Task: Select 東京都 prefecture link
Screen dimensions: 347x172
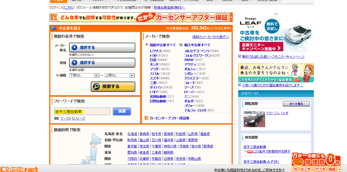Action: pyautogui.click(x=132, y=146)
